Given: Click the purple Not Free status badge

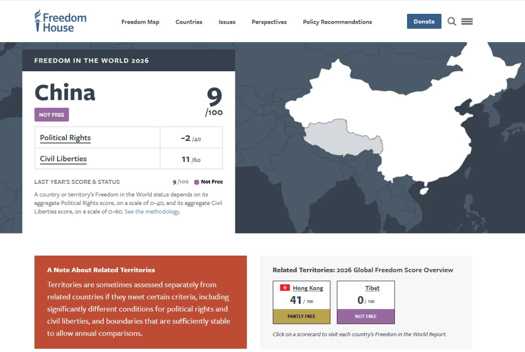Looking at the screenshot, I should (51, 115).
